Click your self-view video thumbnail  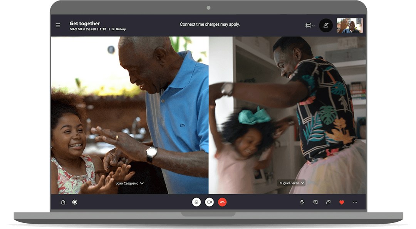coord(350,25)
